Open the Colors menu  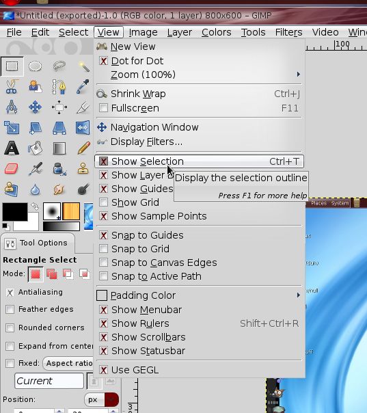[x=217, y=32]
